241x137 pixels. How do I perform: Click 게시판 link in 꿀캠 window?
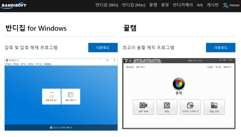click(x=218, y=67)
